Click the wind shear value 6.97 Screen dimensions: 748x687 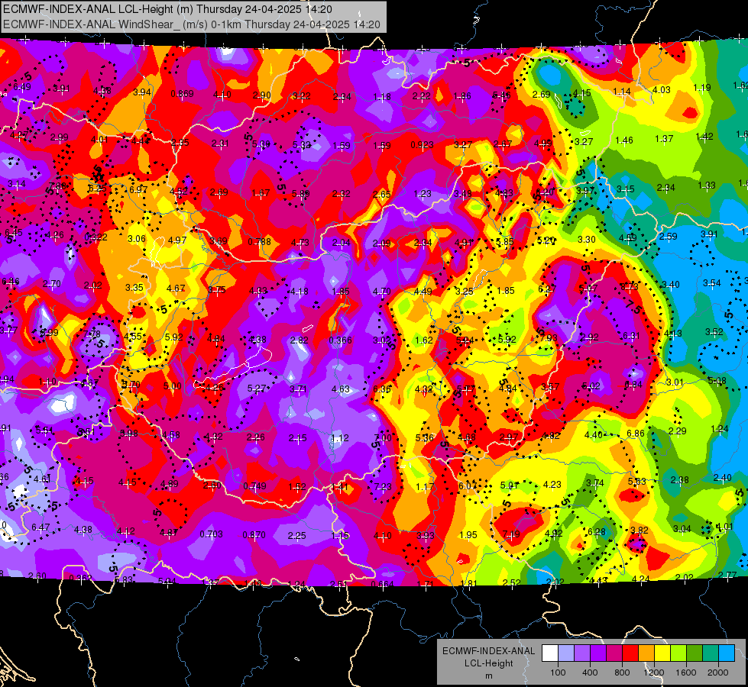(138, 189)
